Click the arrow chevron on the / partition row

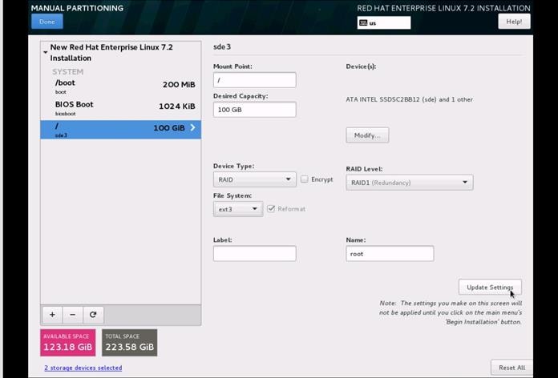click(192, 127)
